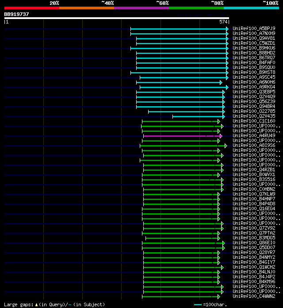Select the purple ~60% identity legend segment
Image resolution: width=283 pixels, height=308 pixels.
pos(141,8)
